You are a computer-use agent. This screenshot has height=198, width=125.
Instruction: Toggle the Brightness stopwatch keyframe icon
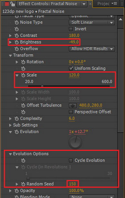coord(16,42)
